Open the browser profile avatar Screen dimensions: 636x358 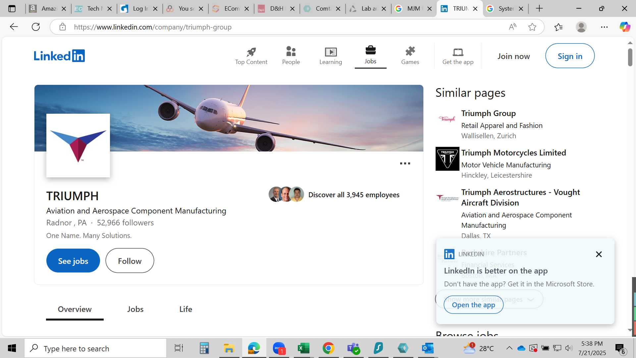pyautogui.click(x=581, y=27)
